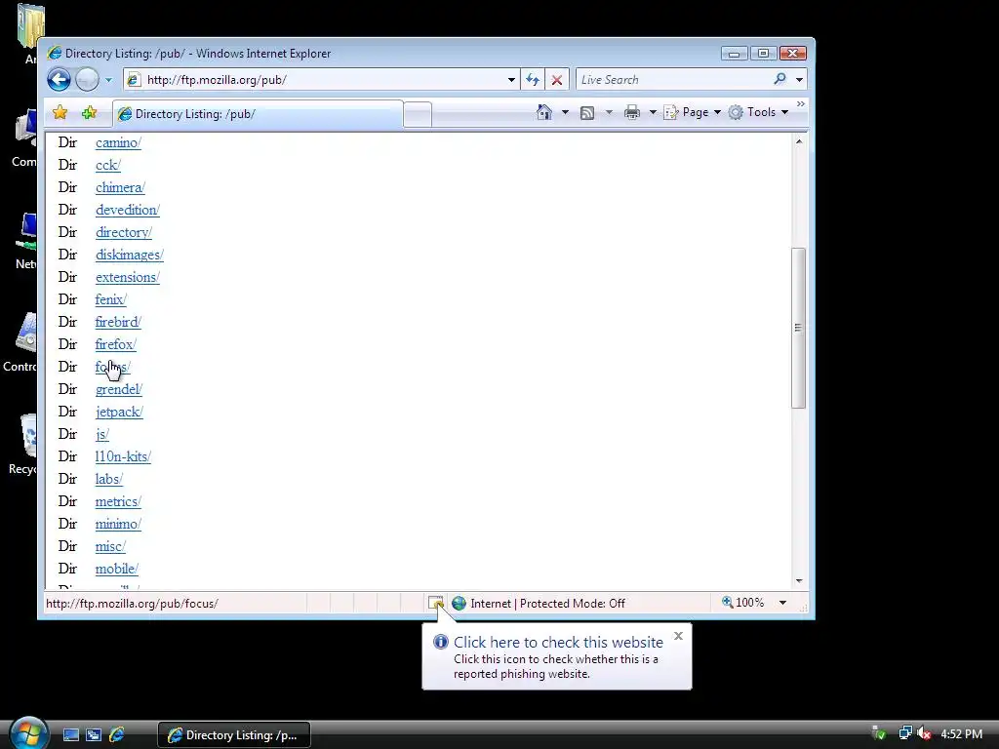Open the Tools menu

pos(758,112)
